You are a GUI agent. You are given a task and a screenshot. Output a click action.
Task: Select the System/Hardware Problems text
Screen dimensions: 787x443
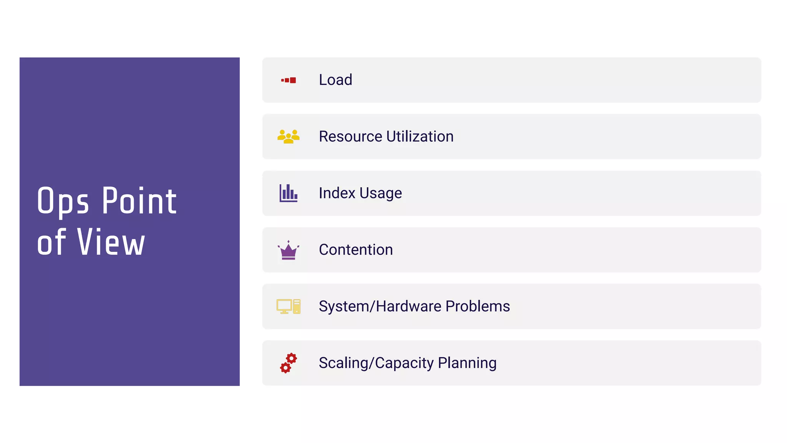[414, 306]
